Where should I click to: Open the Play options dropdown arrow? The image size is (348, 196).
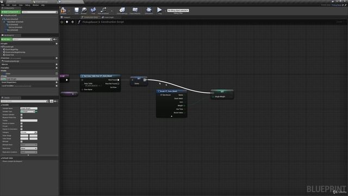pos(165,11)
